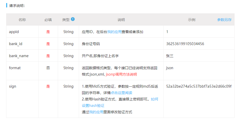Click the sign parameter name

point(13,86)
